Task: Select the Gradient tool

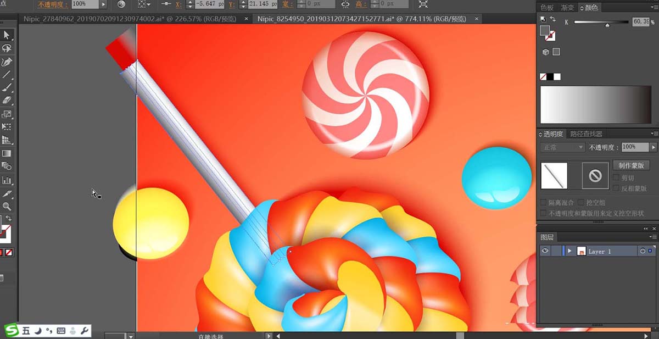Action: (x=7, y=153)
